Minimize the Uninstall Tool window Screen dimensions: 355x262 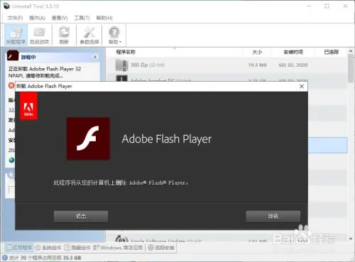[309, 6]
